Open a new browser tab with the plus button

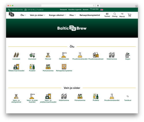point(137,6)
